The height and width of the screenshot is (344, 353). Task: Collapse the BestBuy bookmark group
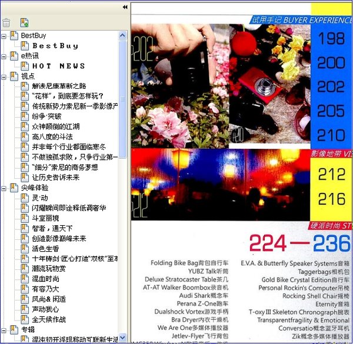pyautogui.click(x=4, y=36)
